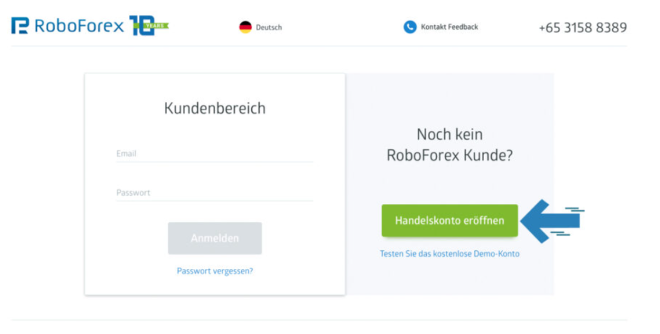Image resolution: width=660 pixels, height=334 pixels.
Task: Click the German flag icon
Action: [x=246, y=27]
